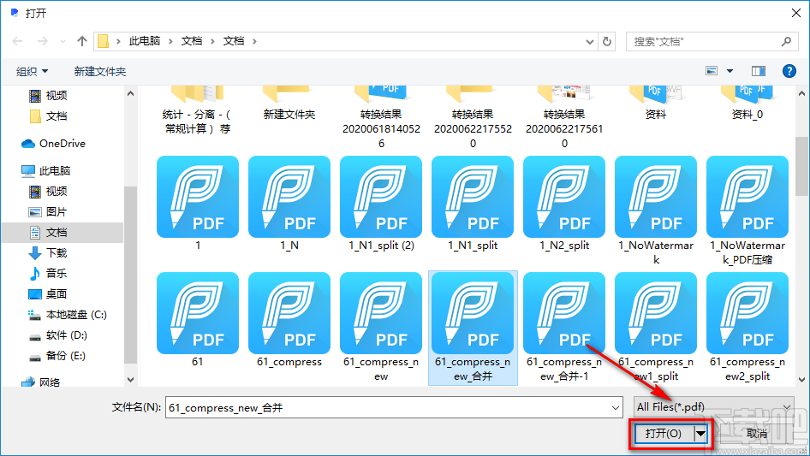810x456 pixels.
Task: Open folder 资料_0
Action: [x=747, y=104]
